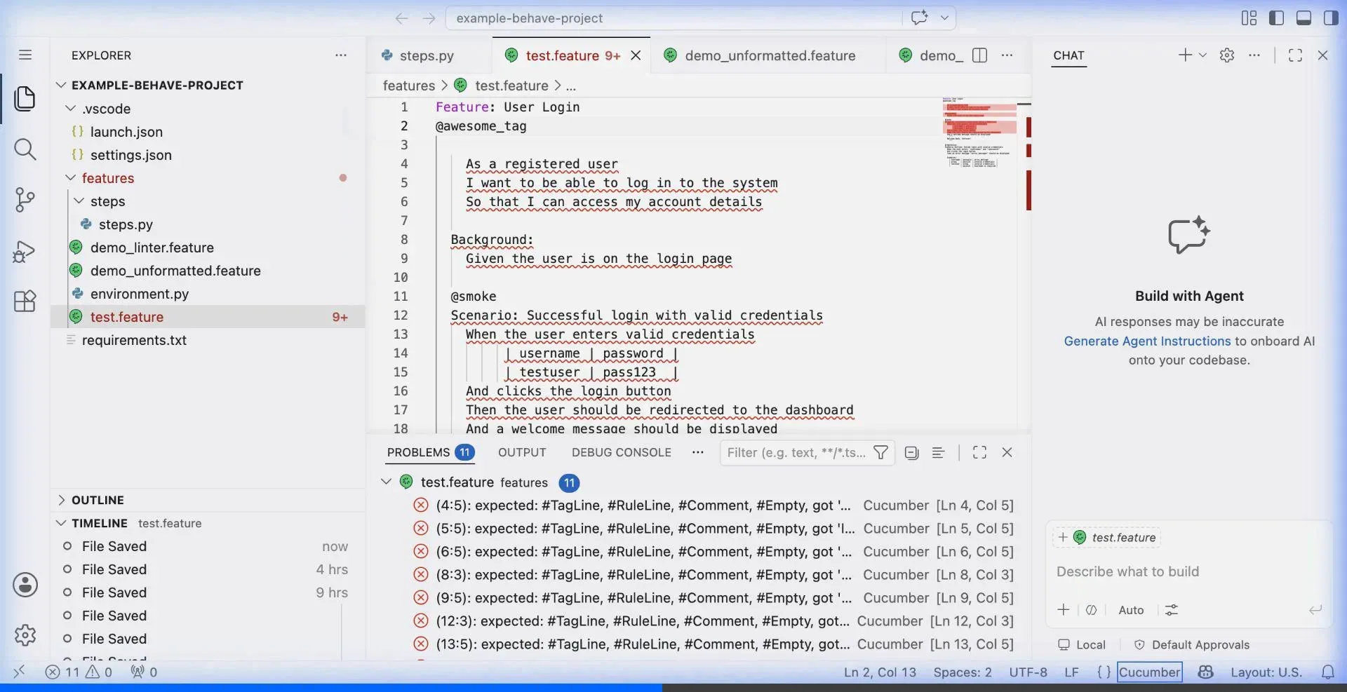Open Explorer Views and More Actions
Viewport: 1347px width, 692px height.
coord(341,55)
